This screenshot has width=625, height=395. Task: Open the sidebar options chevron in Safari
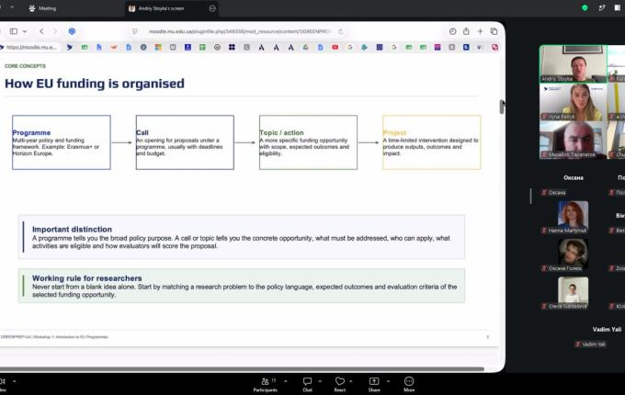(x=25, y=31)
